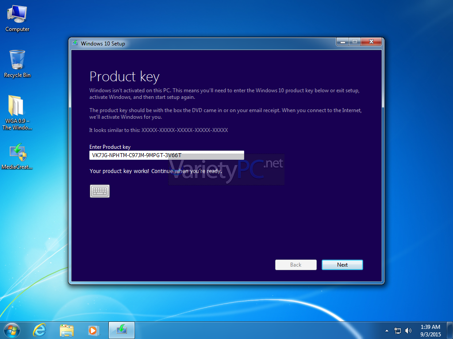
Task: Click the "It looks similar to this" example text
Action: coord(159,130)
